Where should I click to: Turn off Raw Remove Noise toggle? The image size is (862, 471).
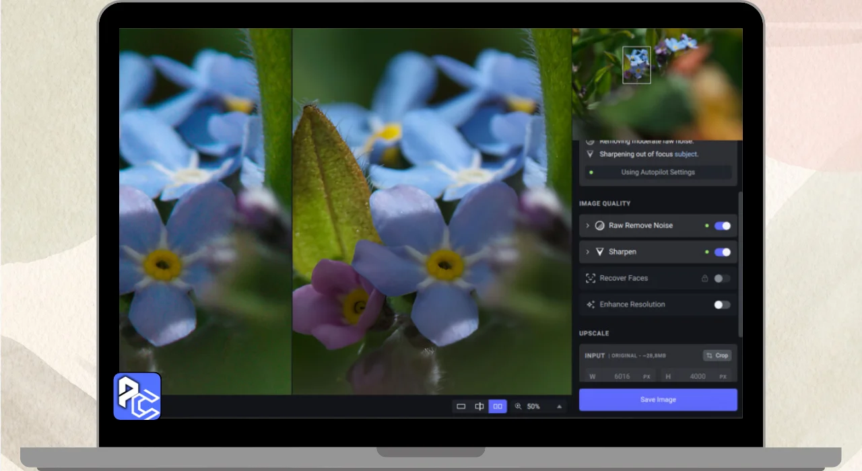point(722,226)
